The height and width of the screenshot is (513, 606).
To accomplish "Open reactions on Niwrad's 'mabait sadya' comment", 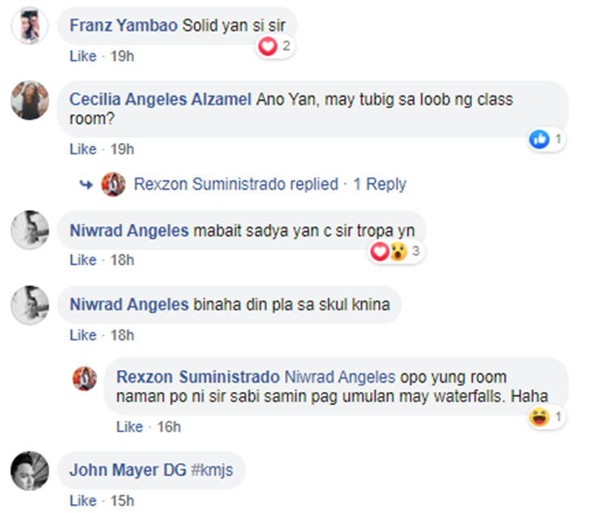I will point(397,251).
